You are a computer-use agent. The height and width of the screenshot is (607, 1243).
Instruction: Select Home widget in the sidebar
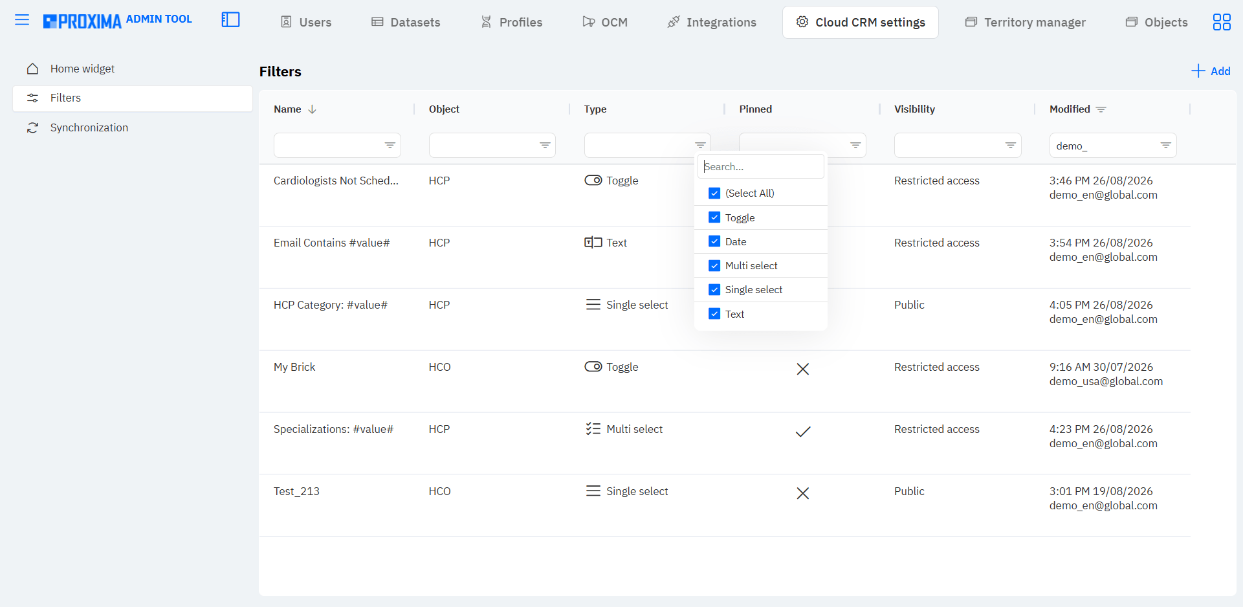click(x=133, y=69)
